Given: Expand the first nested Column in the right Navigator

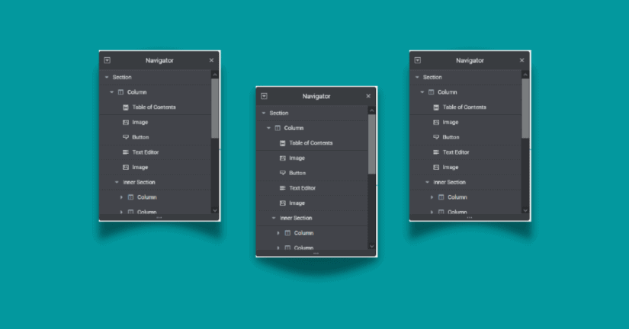Looking at the screenshot, I should [432, 197].
